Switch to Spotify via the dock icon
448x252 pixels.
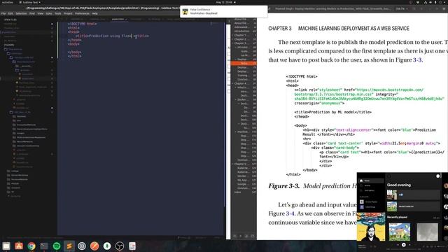[57, 246]
